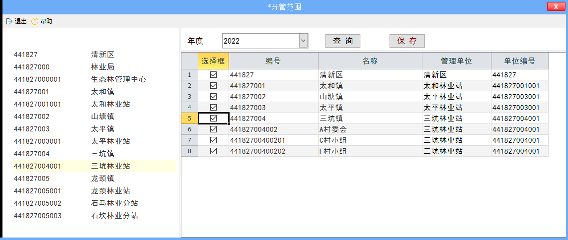Click the 查询 query button
Image resolution: width=568 pixels, height=240 pixels.
(342, 41)
